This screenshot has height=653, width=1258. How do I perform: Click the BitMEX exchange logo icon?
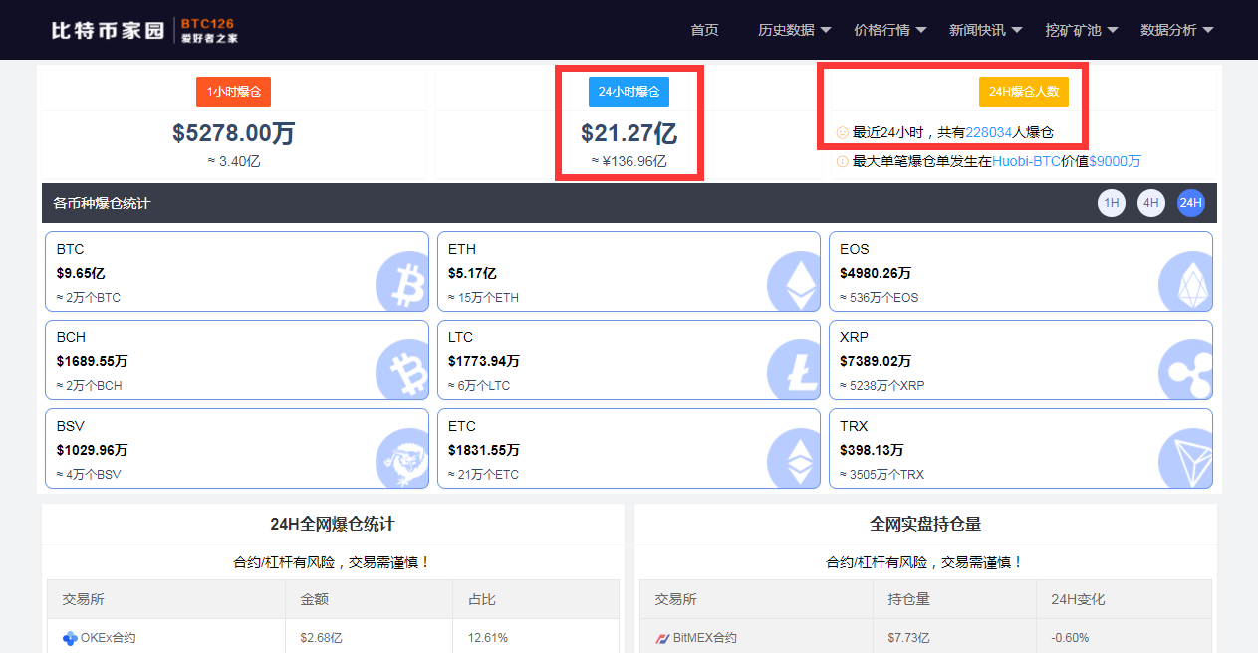(662, 638)
